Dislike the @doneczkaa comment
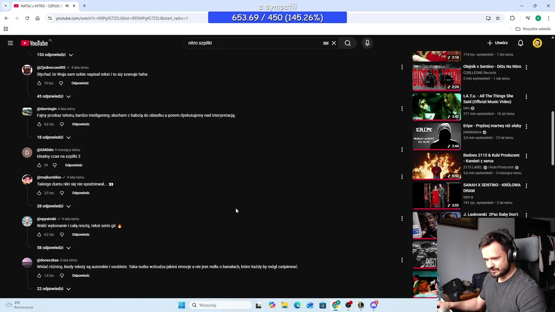555x312 pixels. 62,276
